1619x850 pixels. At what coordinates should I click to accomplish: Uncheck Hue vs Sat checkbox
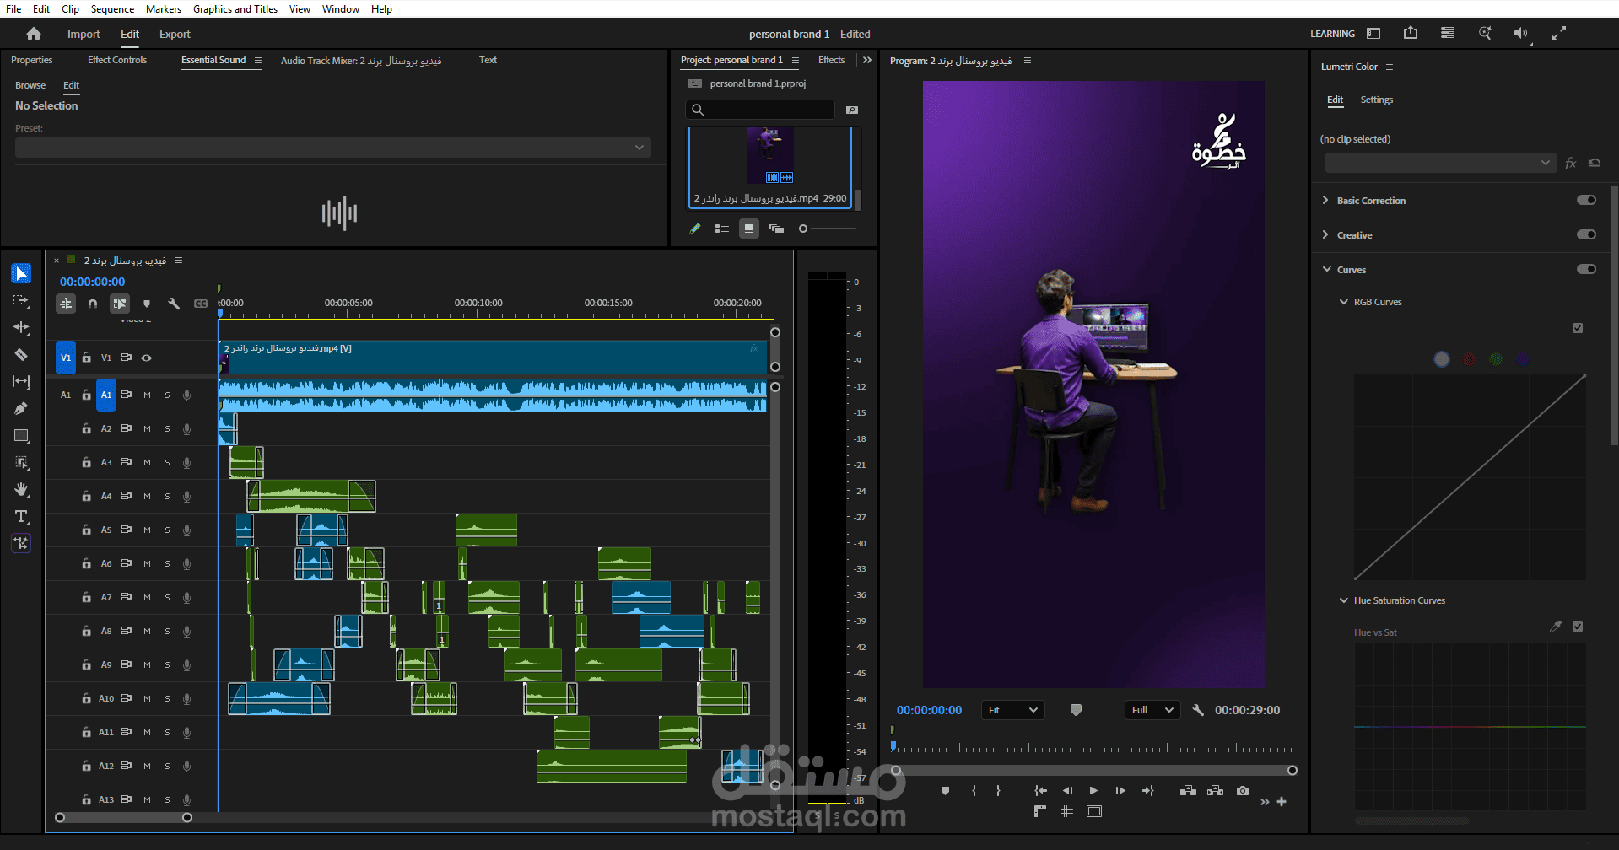[x=1578, y=627]
